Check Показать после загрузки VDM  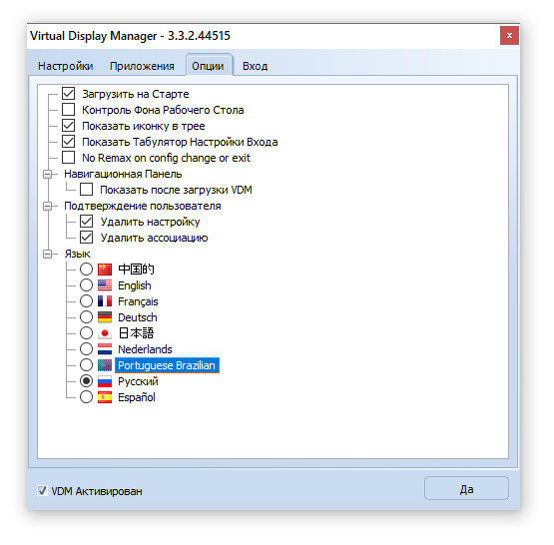pos(86,190)
